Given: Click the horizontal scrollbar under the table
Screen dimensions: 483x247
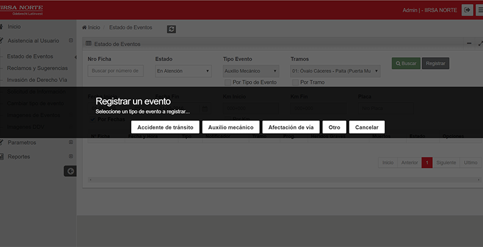Looking at the screenshot, I should [285, 179].
